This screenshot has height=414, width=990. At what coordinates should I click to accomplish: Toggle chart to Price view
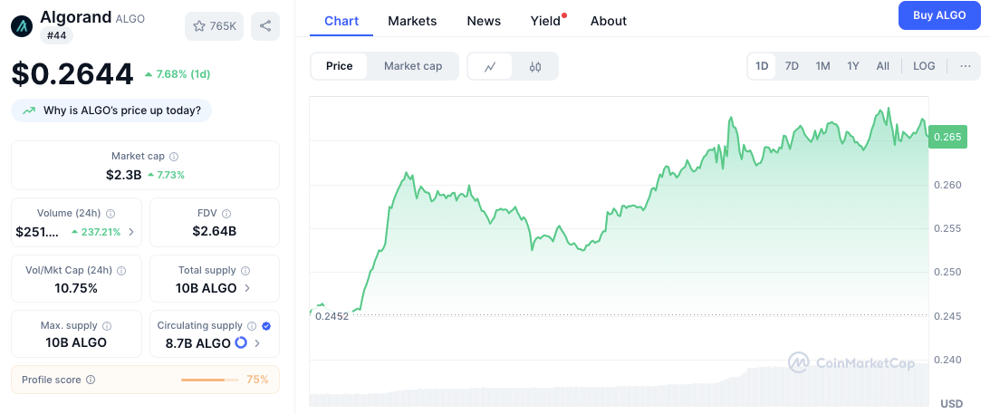pos(340,66)
